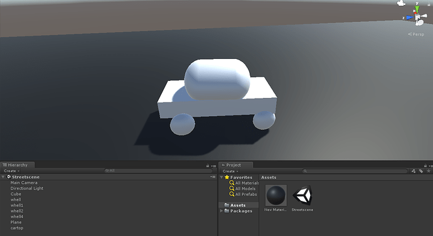Viewport: 433px width, 236px height.
Task: Select whell4 object in Hierarchy
Action: pyautogui.click(x=17, y=217)
